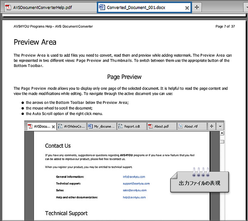Click the Japanese watermark note 出力ファイルの表現
248x221 pixels.
tap(200, 182)
